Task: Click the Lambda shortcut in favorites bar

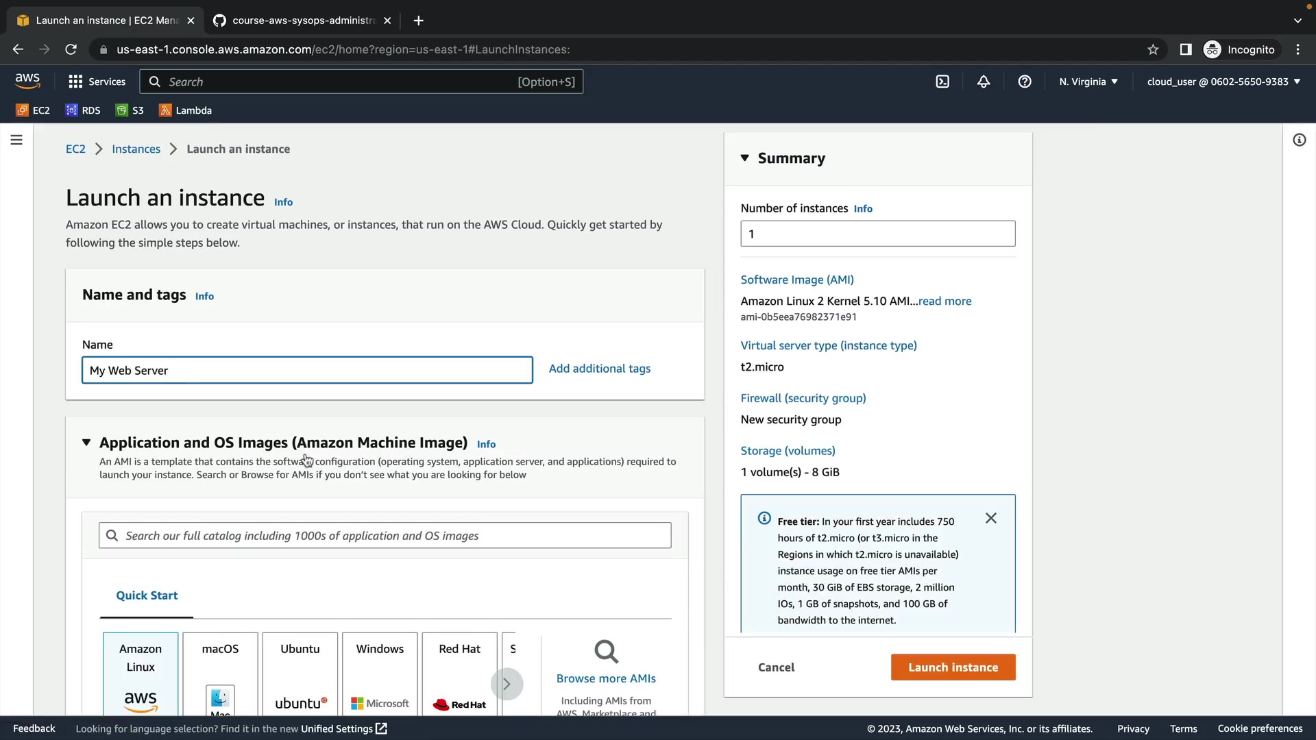Action: pos(185,110)
